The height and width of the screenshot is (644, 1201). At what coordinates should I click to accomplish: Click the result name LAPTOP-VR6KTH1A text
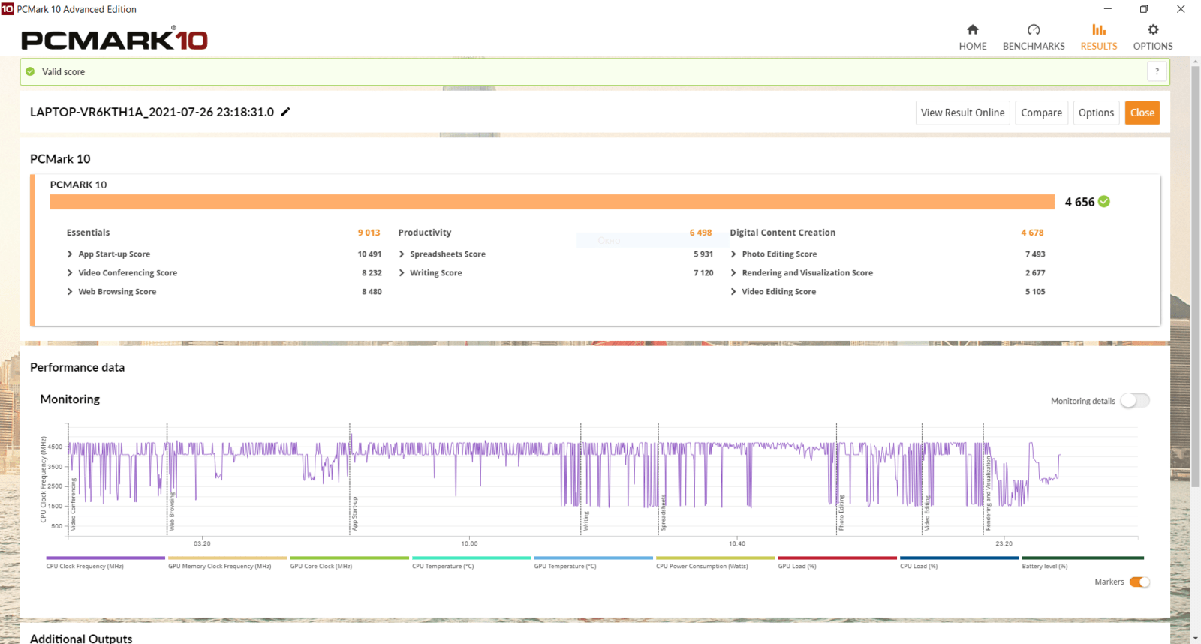click(x=152, y=112)
